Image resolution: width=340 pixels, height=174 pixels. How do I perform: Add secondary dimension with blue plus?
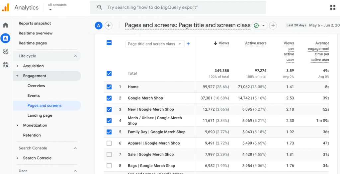click(188, 44)
